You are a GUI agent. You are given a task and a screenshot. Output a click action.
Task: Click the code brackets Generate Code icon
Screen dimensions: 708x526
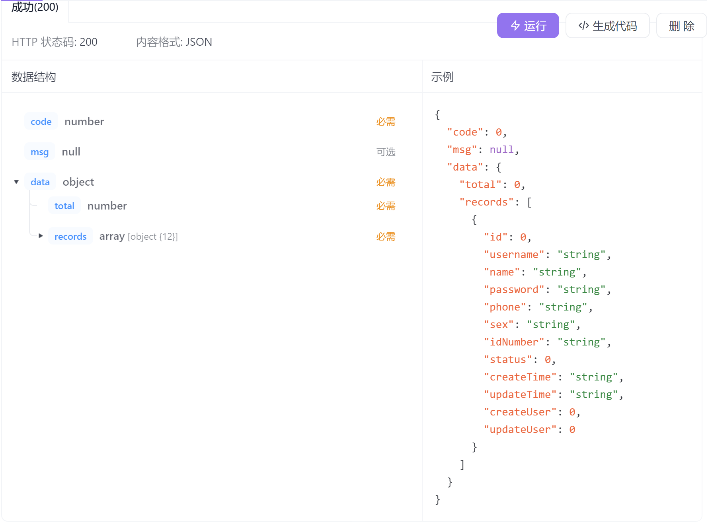[583, 26]
